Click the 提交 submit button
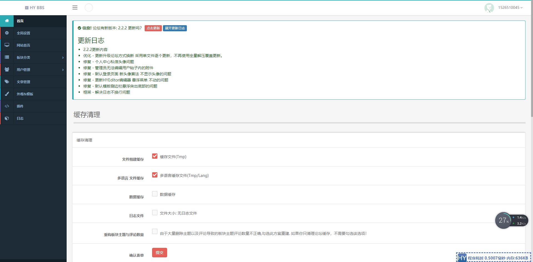533x262 pixels. 159,253
